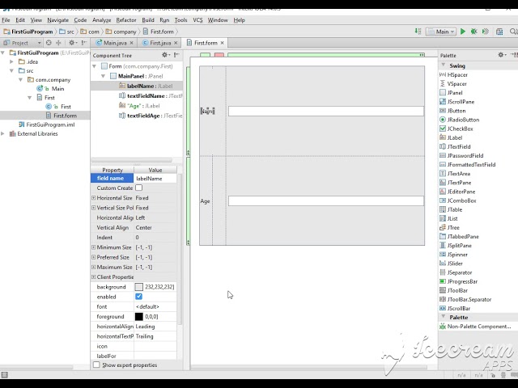The height and width of the screenshot is (388, 518).
Task: Open Palette panel gear settings
Action: [502, 55]
